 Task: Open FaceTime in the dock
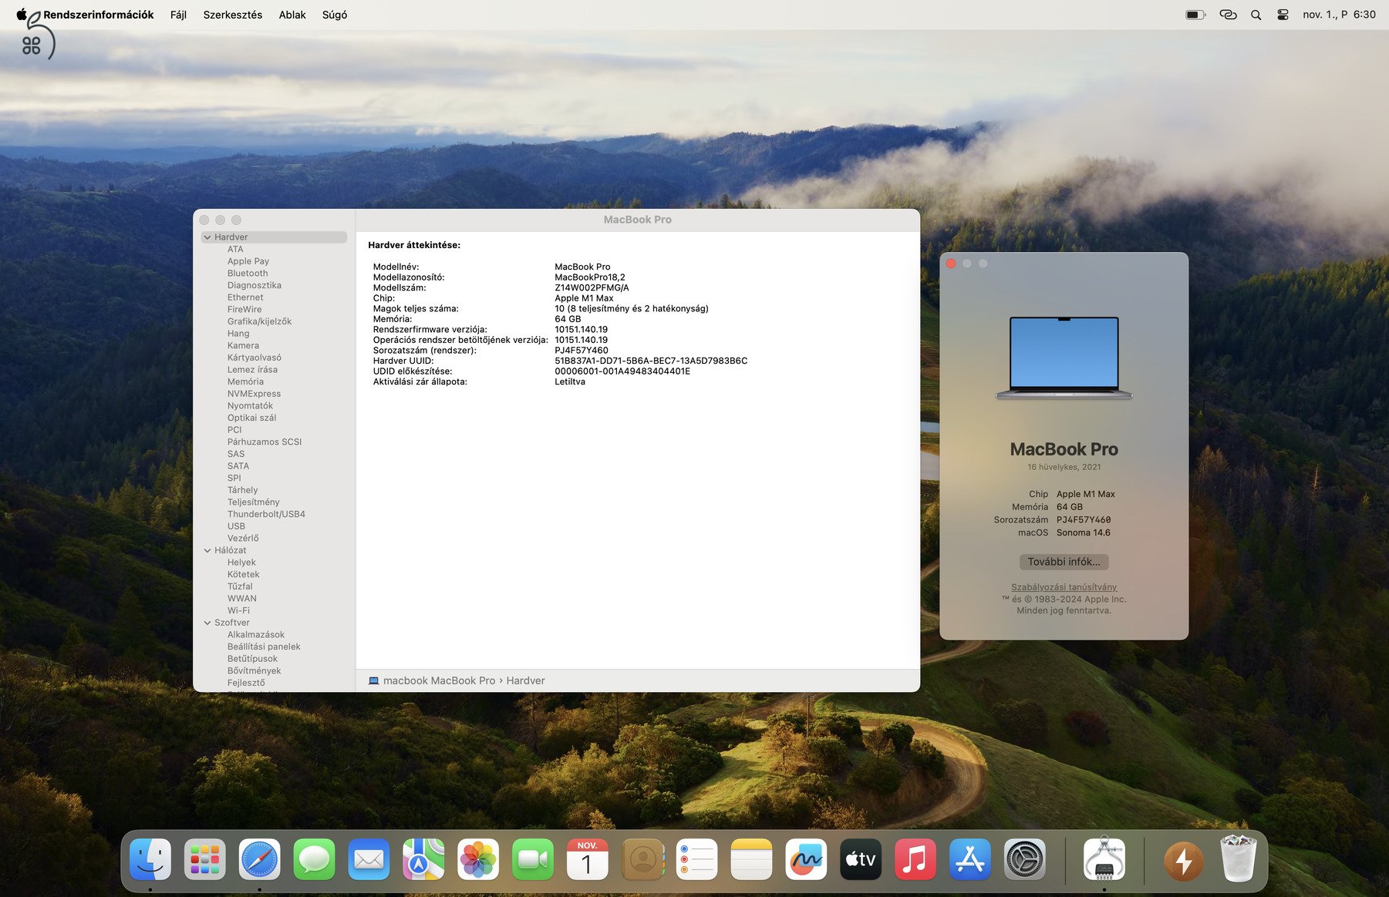[533, 859]
